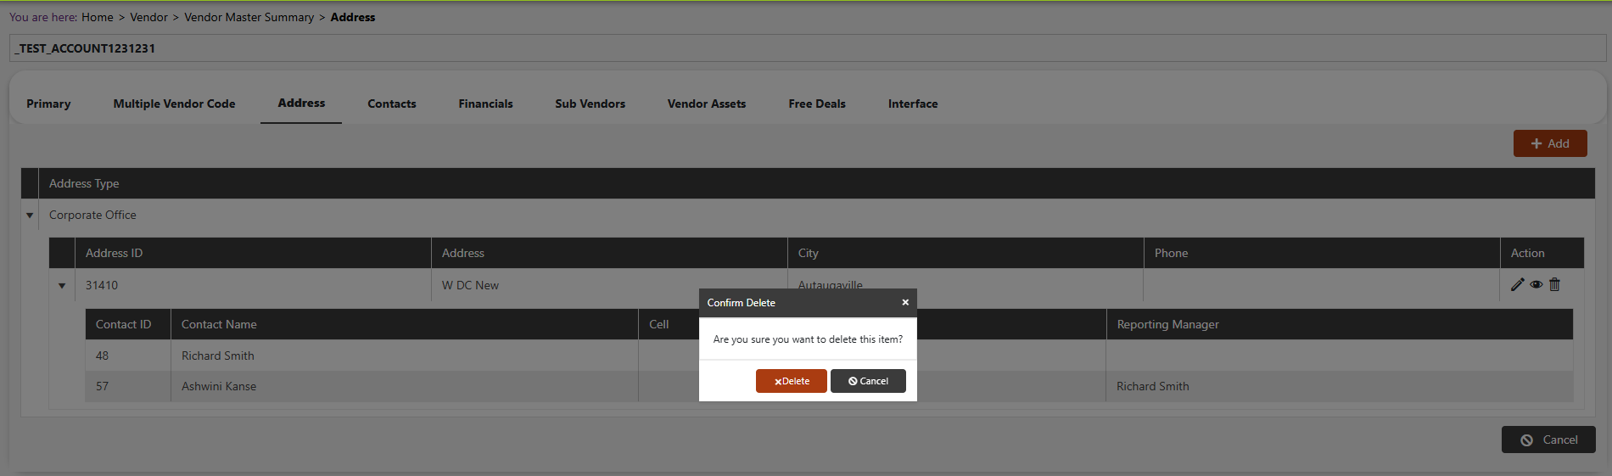Click the Phone column header
The image size is (1612, 476).
1322,253
